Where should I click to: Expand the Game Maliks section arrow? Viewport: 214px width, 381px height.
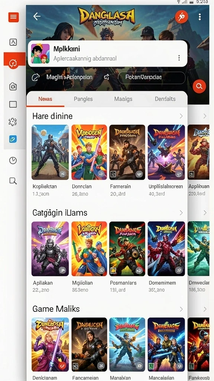tap(181, 309)
